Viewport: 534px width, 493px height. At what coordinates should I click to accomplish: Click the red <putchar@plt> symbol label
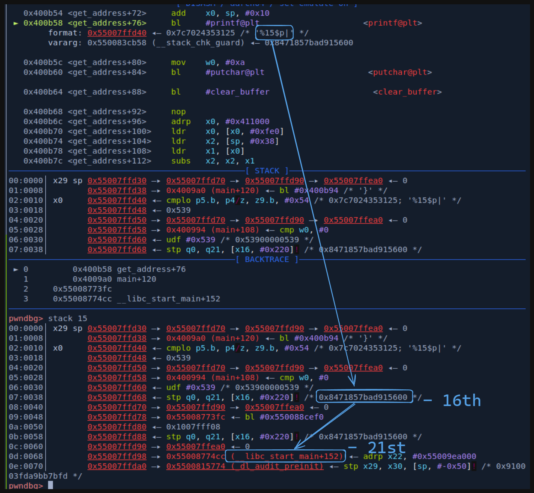coord(400,72)
